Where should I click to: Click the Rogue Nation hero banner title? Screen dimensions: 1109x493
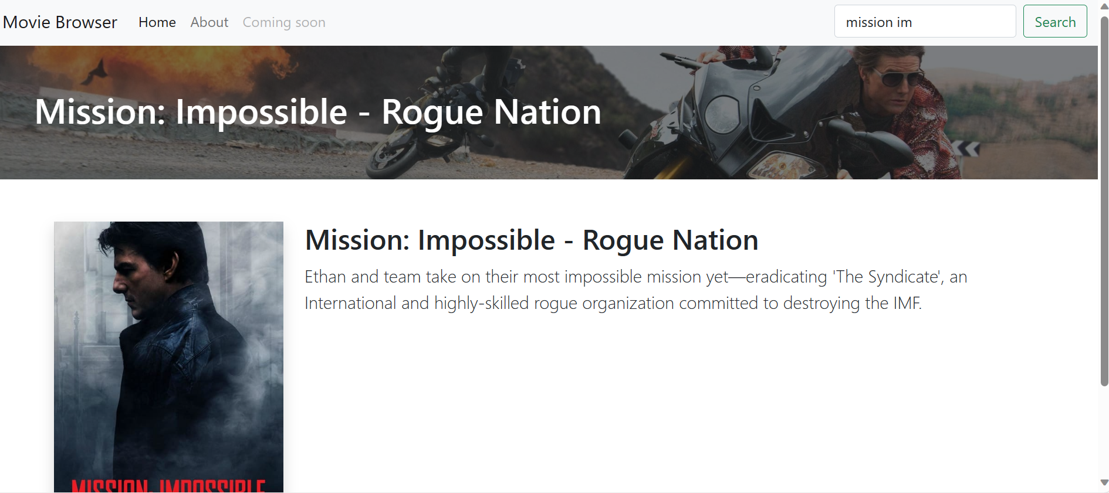coord(318,112)
